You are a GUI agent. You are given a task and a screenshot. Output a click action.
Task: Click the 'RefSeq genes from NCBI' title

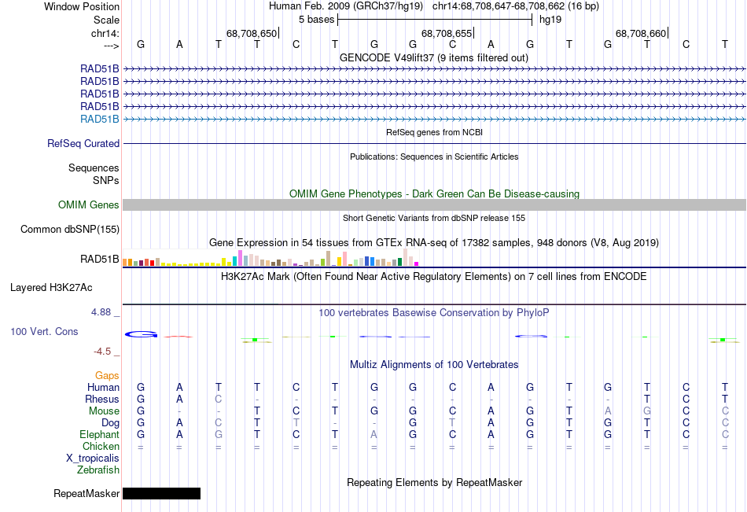coord(434,132)
